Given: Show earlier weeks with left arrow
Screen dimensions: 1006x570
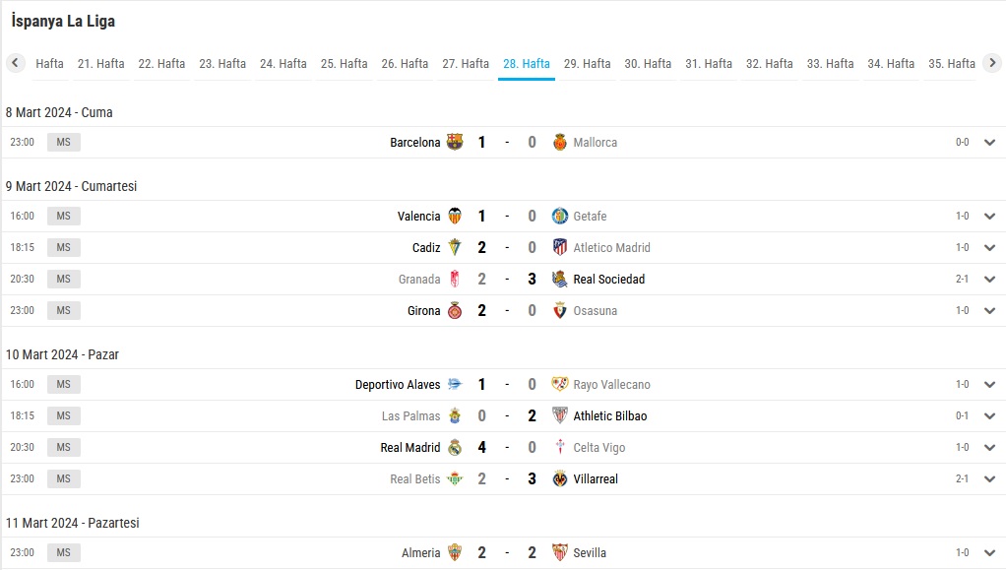Looking at the screenshot, I should (16, 63).
